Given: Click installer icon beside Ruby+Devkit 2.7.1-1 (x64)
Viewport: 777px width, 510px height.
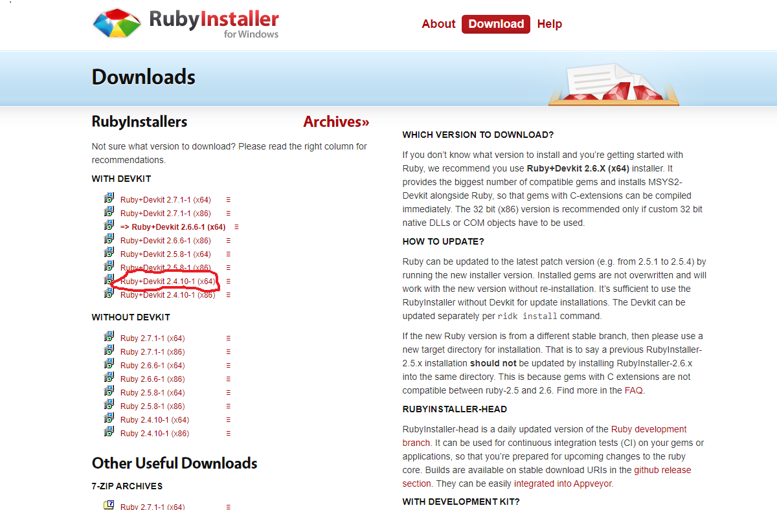Looking at the screenshot, I should click(x=109, y=198).
